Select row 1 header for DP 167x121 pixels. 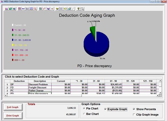7,84
